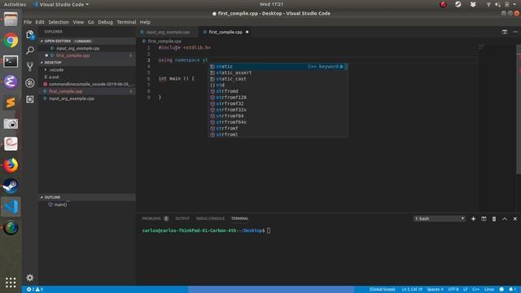
Task: Launch Firefox from the dock
Action: (x=11, y=165)
